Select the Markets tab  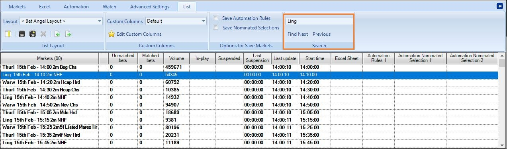coord(18,7)
